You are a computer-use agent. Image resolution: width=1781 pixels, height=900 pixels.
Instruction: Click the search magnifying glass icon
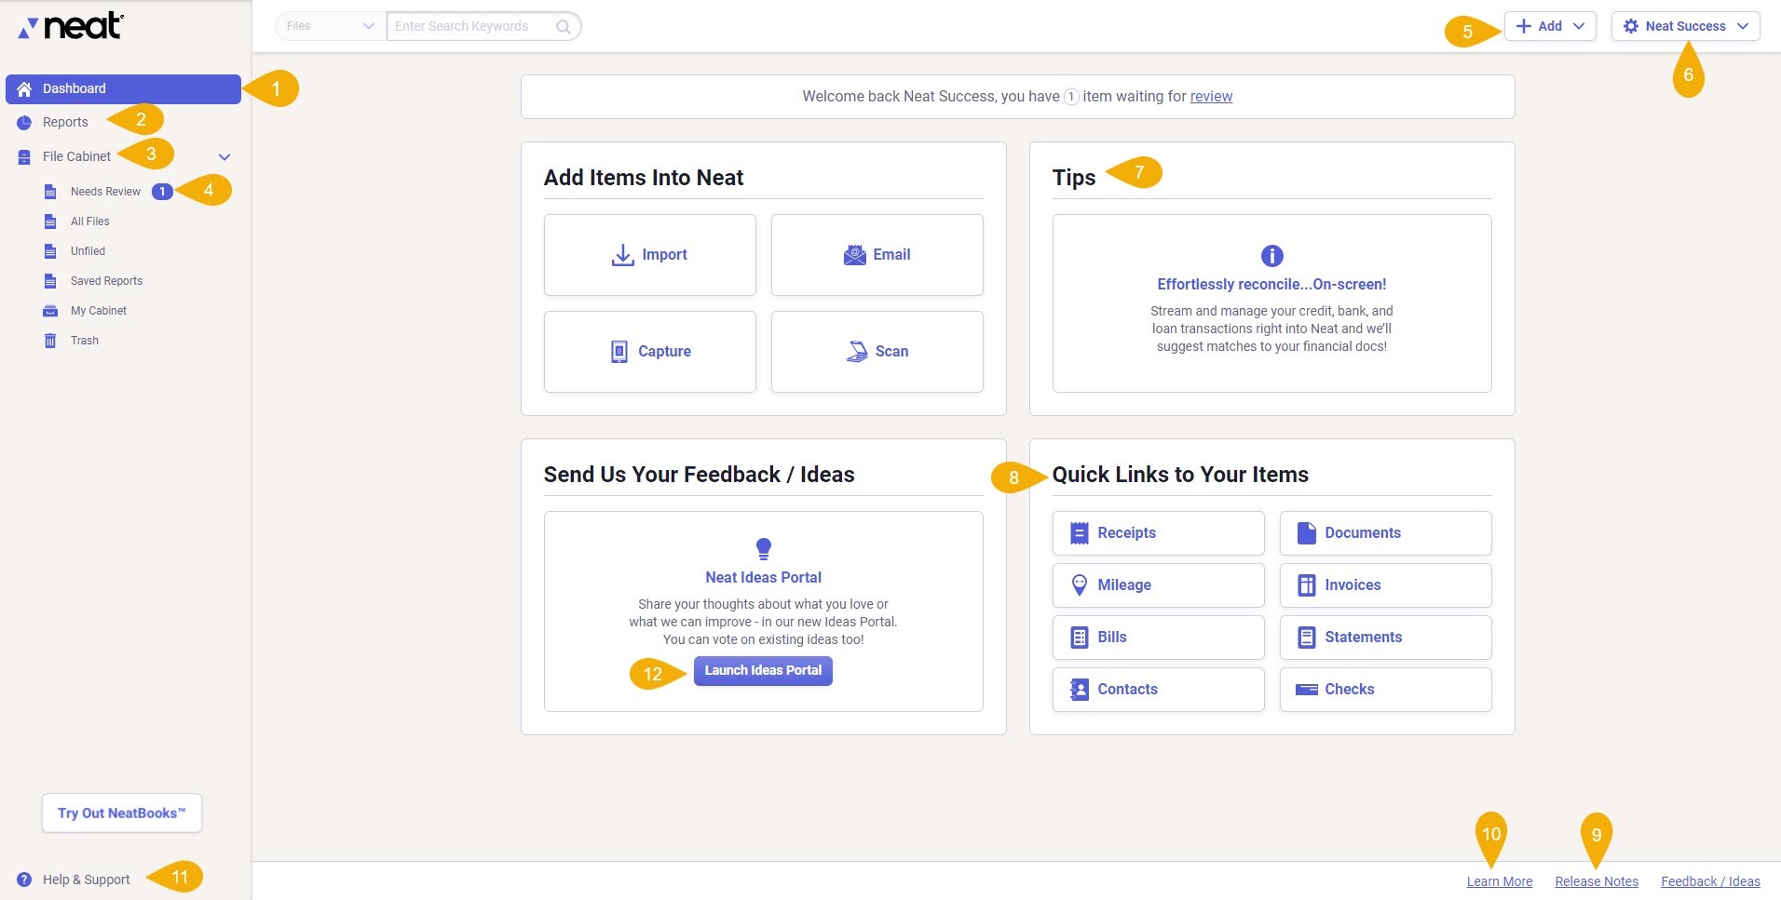coord(563,26)
